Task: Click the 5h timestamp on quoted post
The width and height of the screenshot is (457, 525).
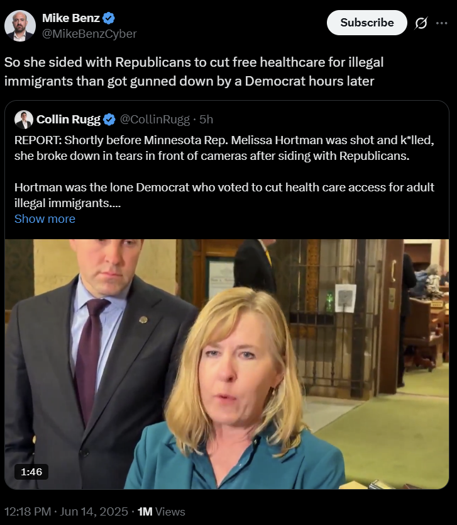Action: (206, 120)
